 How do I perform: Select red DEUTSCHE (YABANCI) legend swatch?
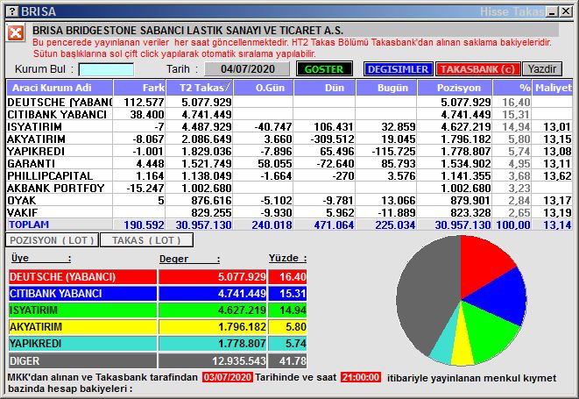pyautogui.click(x=82, y=277)
